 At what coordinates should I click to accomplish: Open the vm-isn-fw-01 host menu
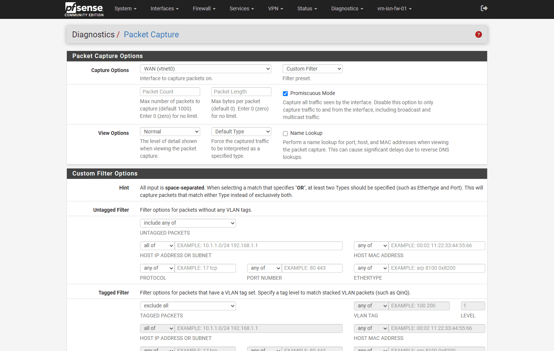coord(394,8)
